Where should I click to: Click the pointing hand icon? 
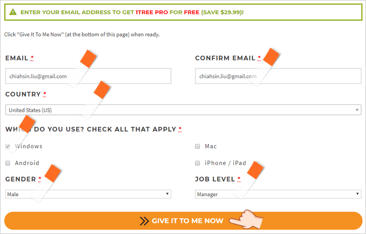[246, 219]
